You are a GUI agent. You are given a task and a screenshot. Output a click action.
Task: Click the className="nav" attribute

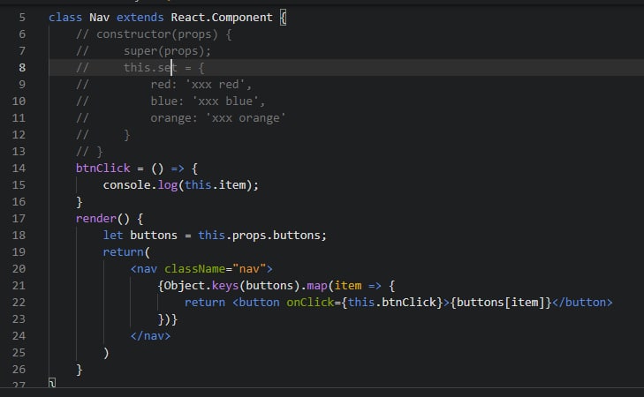tap(216, 269)
